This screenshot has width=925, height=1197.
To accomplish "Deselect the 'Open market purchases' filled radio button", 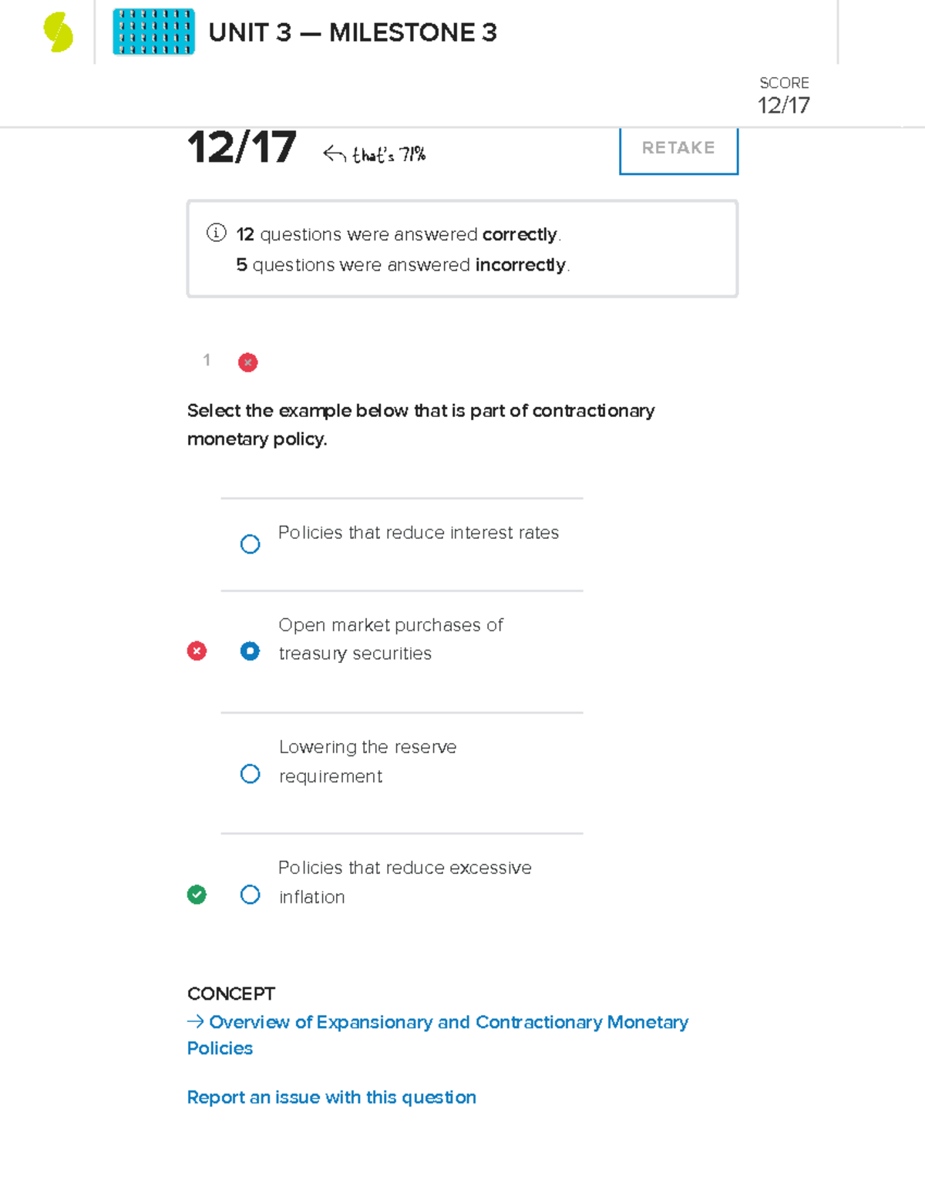I will (250, 651).
